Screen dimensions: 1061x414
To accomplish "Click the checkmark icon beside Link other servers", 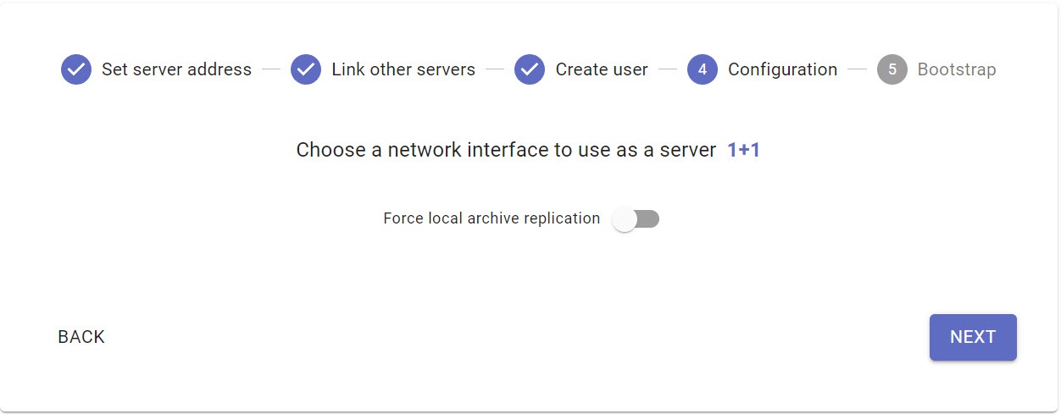I will [306, 69].
